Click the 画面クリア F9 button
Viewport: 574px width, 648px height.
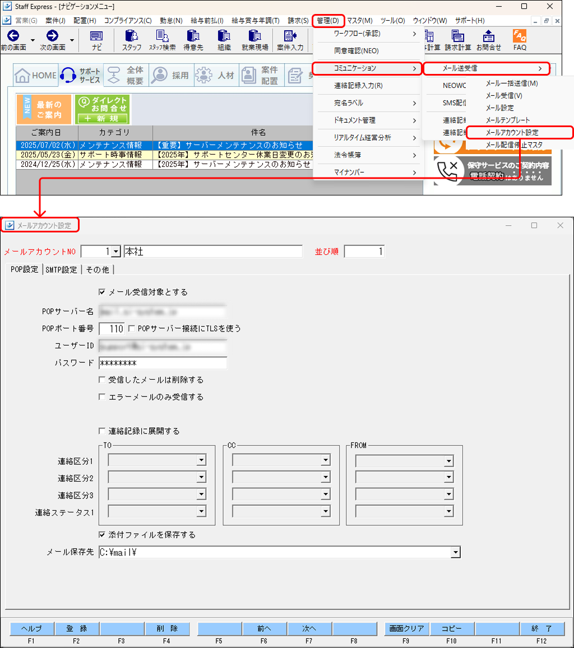(x=407, y=628)
